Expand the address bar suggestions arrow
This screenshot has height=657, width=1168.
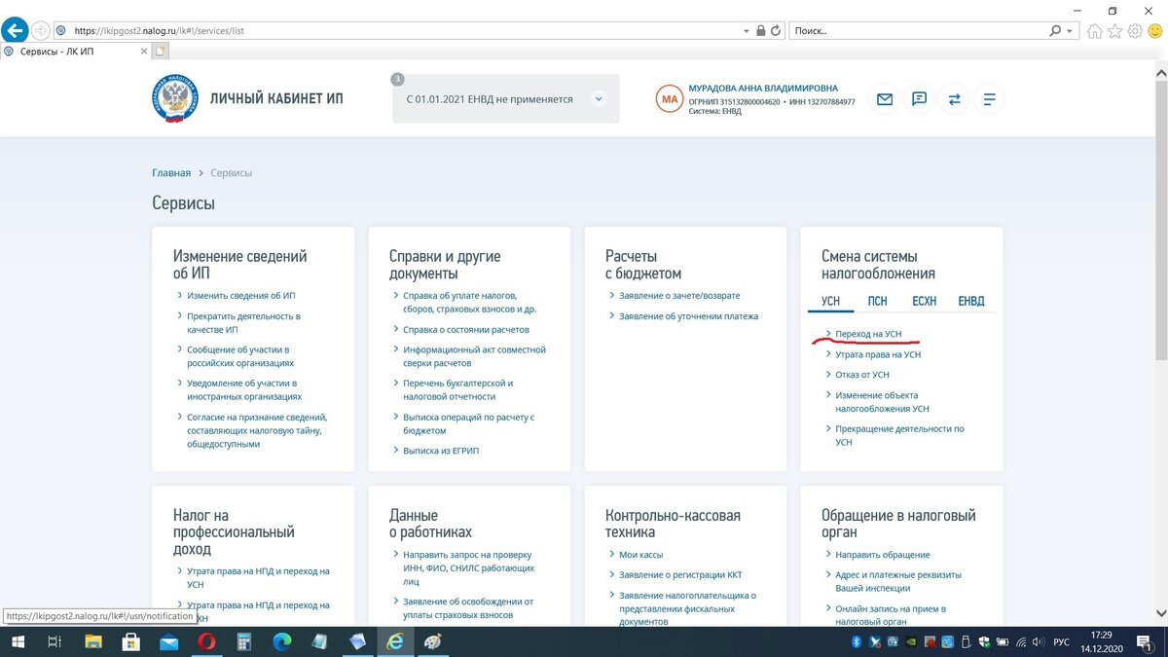[746, 30]
